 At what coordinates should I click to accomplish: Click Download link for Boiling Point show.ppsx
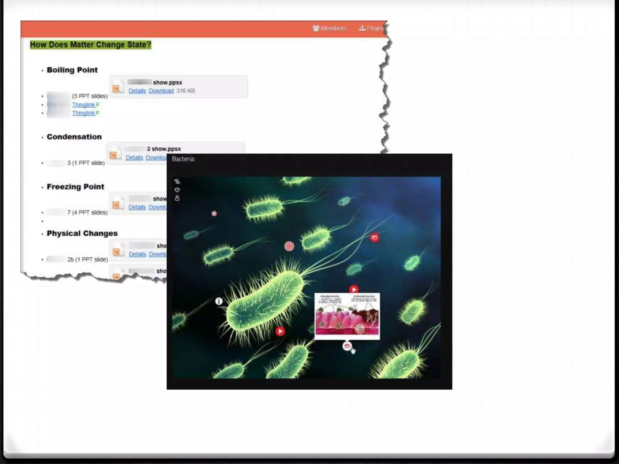point(161,91)
